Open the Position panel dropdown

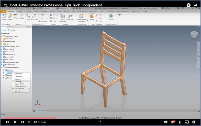click(x=19, y=24)
